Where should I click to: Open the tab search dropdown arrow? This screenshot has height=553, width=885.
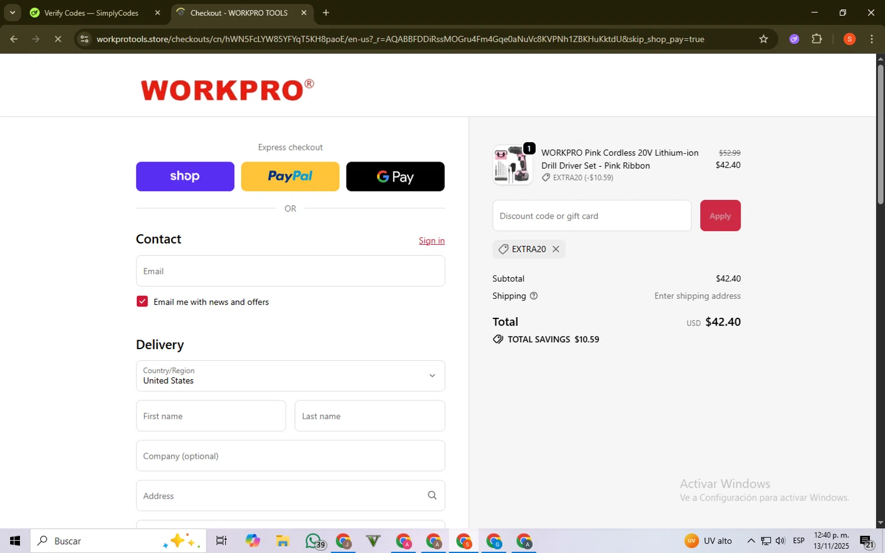click(x=12, y=13)
